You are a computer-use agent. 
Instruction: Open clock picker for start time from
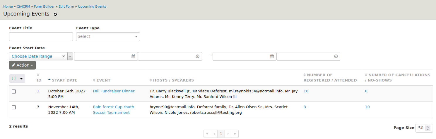pos(198,56)
